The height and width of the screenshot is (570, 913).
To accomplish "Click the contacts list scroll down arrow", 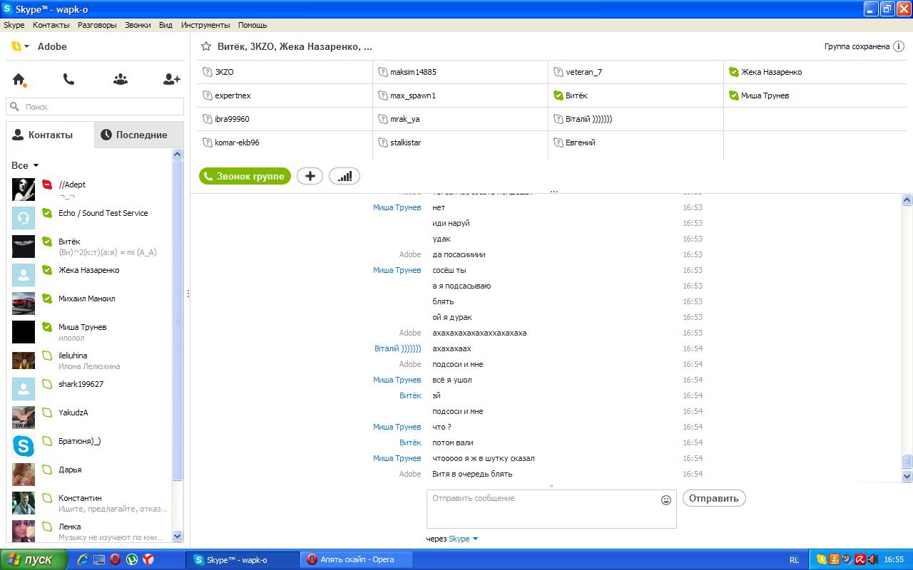I will tap(178, 537).
